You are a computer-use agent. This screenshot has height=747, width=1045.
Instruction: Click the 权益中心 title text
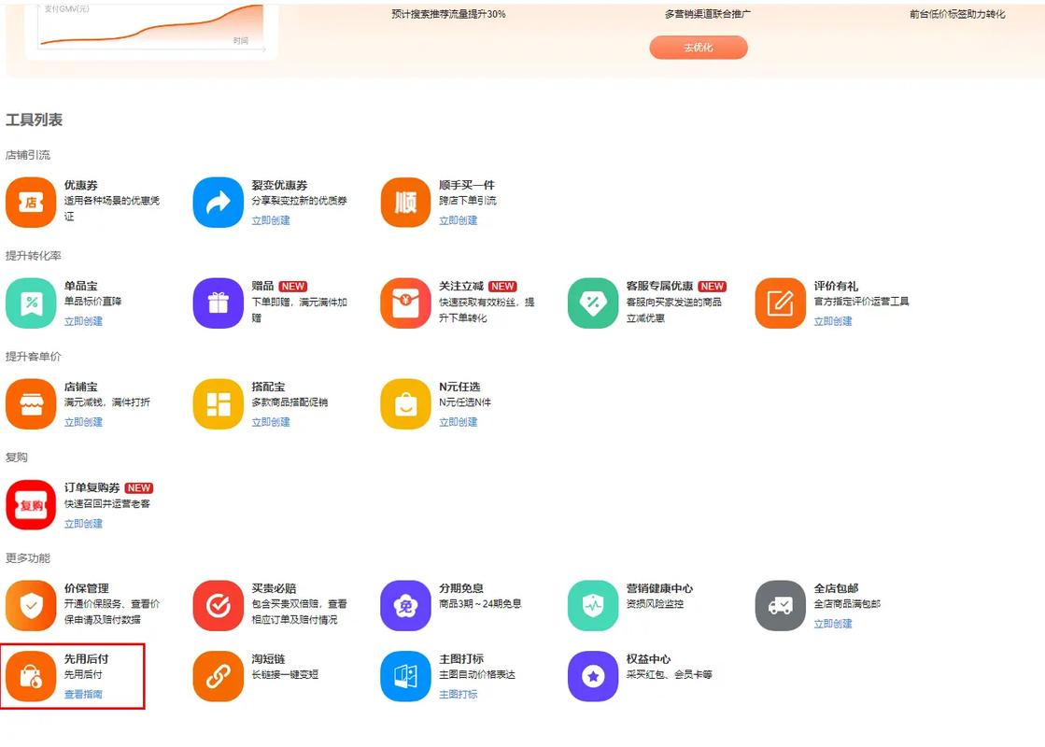coord(648,659)
